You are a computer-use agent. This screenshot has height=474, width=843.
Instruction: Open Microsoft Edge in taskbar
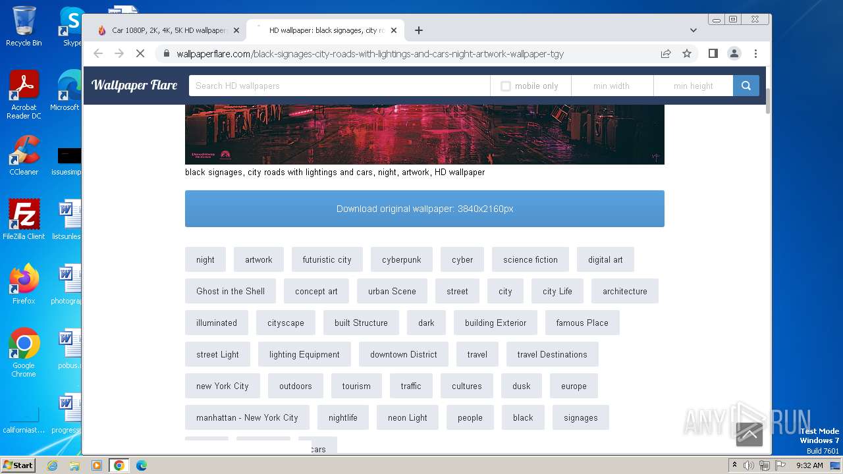click(x=142, y=465)
